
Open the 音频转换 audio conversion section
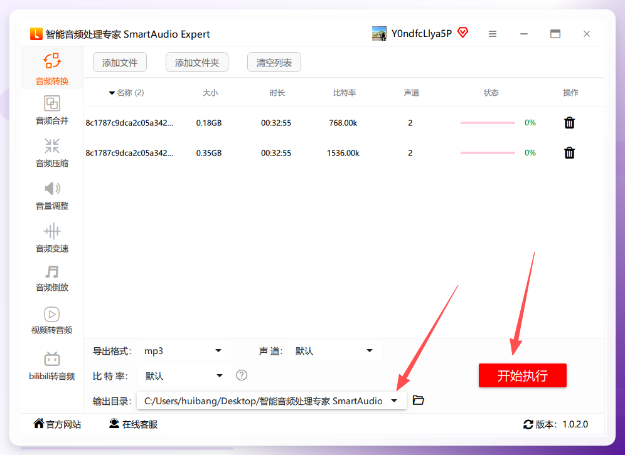(x=52, y=68)
